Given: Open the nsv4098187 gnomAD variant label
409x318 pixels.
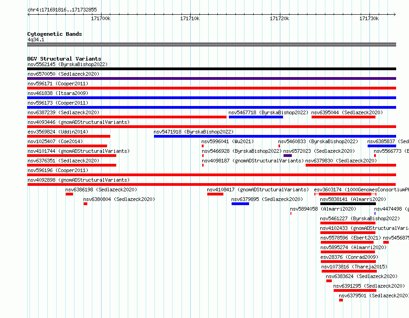Looking at the screenshot, I should (253, 161).
